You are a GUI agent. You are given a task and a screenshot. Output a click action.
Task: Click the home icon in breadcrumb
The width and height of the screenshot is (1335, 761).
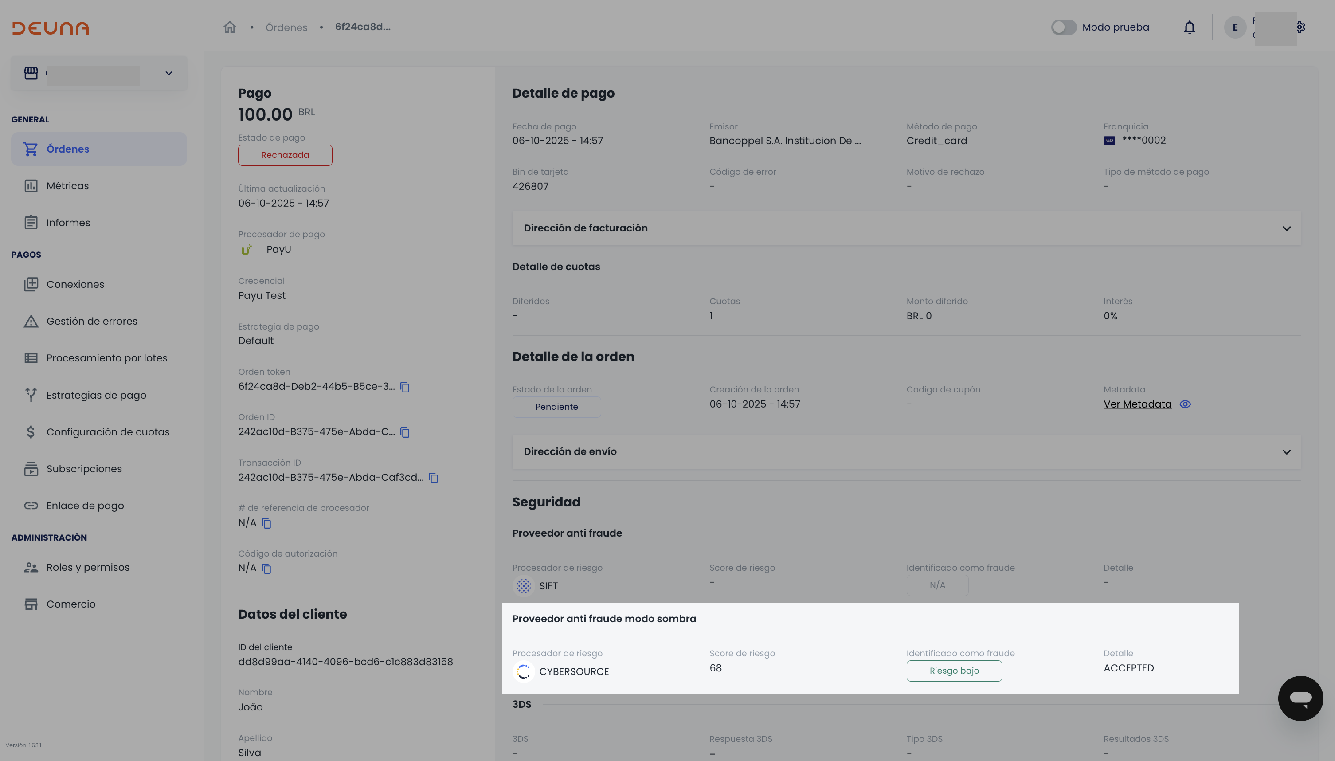pos(229,27)
